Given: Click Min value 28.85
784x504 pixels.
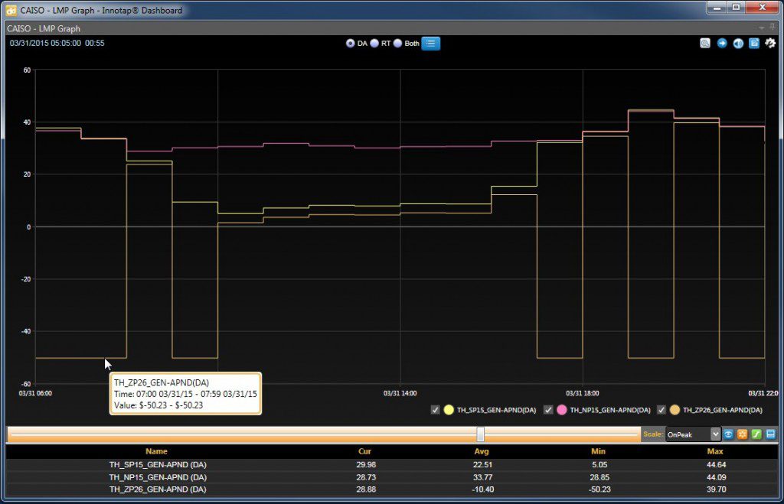Looking at the screenshot, I should pyautogui.click(x=599, y=477).
